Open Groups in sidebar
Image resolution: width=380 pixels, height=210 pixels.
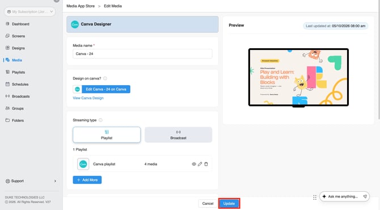pyautogui.click(x=18, y=108)
